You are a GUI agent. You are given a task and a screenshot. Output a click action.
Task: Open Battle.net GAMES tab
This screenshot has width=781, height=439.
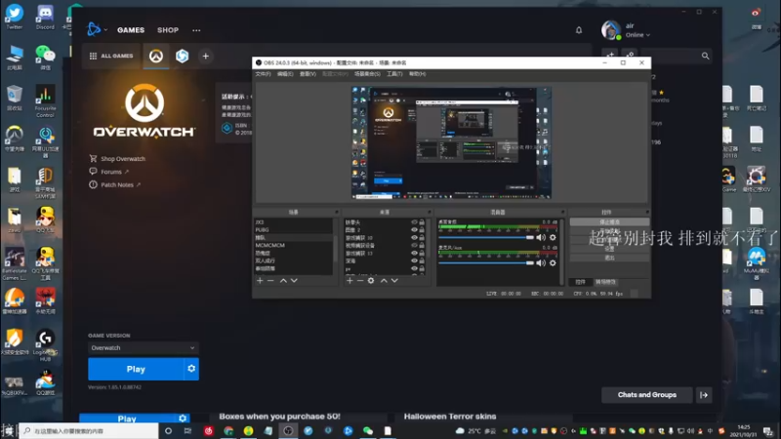pos(131,30)
